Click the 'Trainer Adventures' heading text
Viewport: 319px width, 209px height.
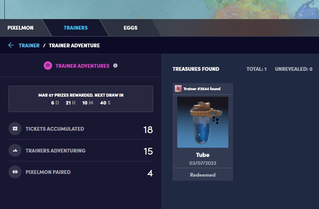coord(82,66)
